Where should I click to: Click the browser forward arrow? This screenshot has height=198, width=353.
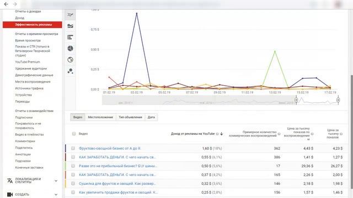click(15, 4)
